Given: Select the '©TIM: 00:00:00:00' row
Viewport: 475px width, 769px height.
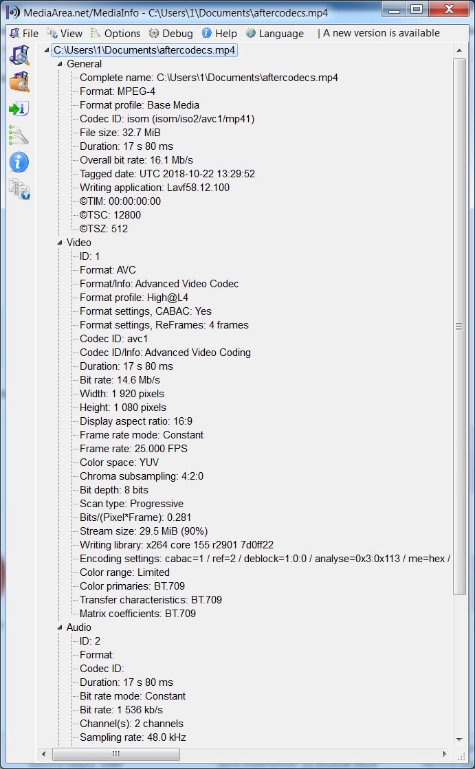Looking at the screenshot, I should tap(120, 201).
